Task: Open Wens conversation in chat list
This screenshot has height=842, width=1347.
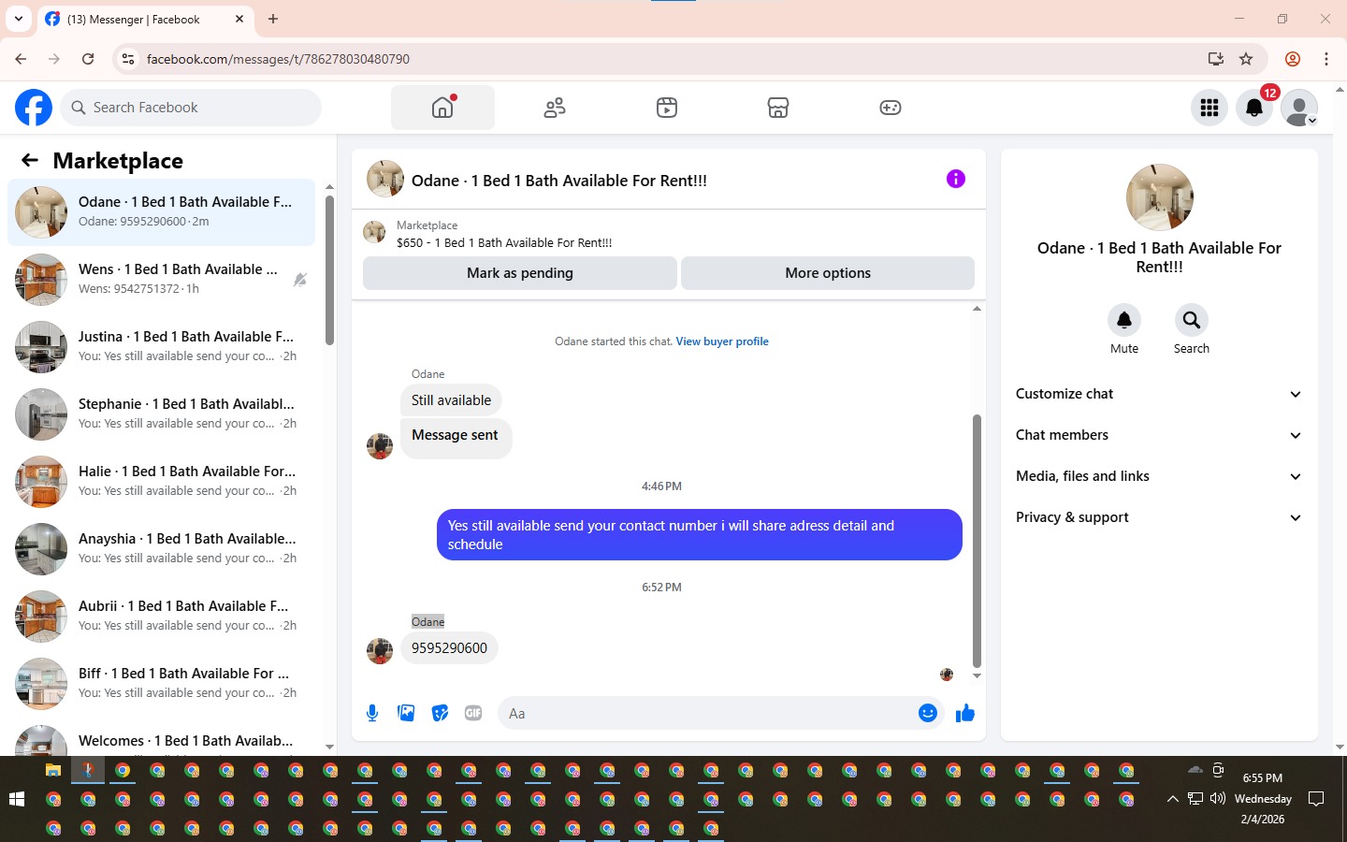Action: [162, 280]
